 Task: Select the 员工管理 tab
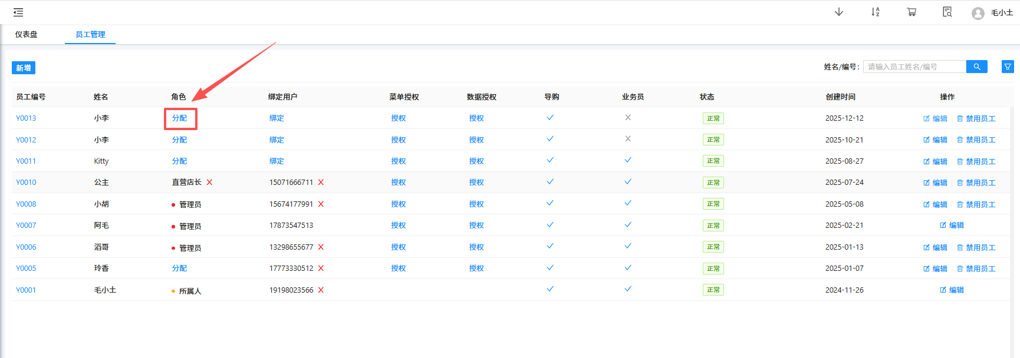click(x=90, y=35)
